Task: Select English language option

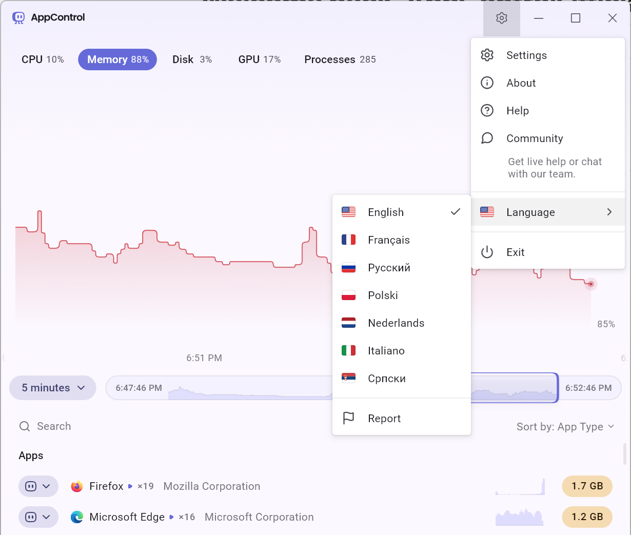Action: 386,212
